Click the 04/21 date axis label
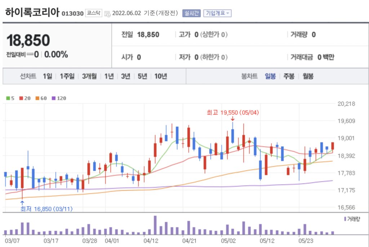This screenshot has height=247, width=369. pos(190,241)
